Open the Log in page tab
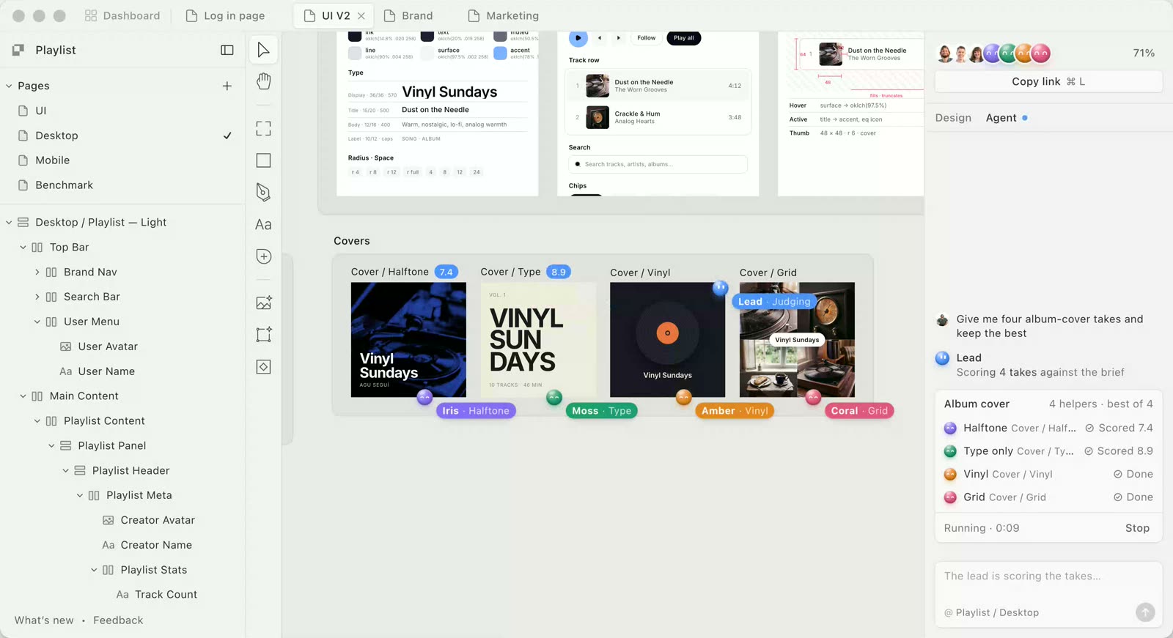Screen dimensions: 1173x638 tap(225, 15)
